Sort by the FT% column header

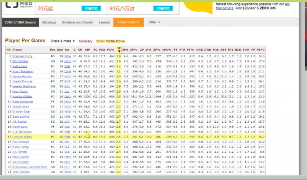pyautogui.click(x=190, y=50)
